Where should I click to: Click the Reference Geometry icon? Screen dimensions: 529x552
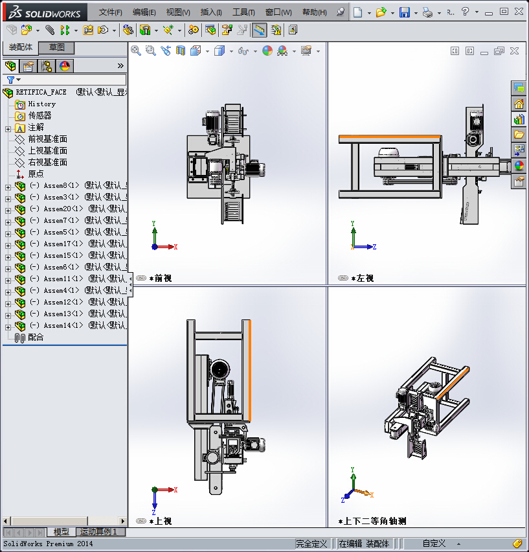(x=168, y=30)
